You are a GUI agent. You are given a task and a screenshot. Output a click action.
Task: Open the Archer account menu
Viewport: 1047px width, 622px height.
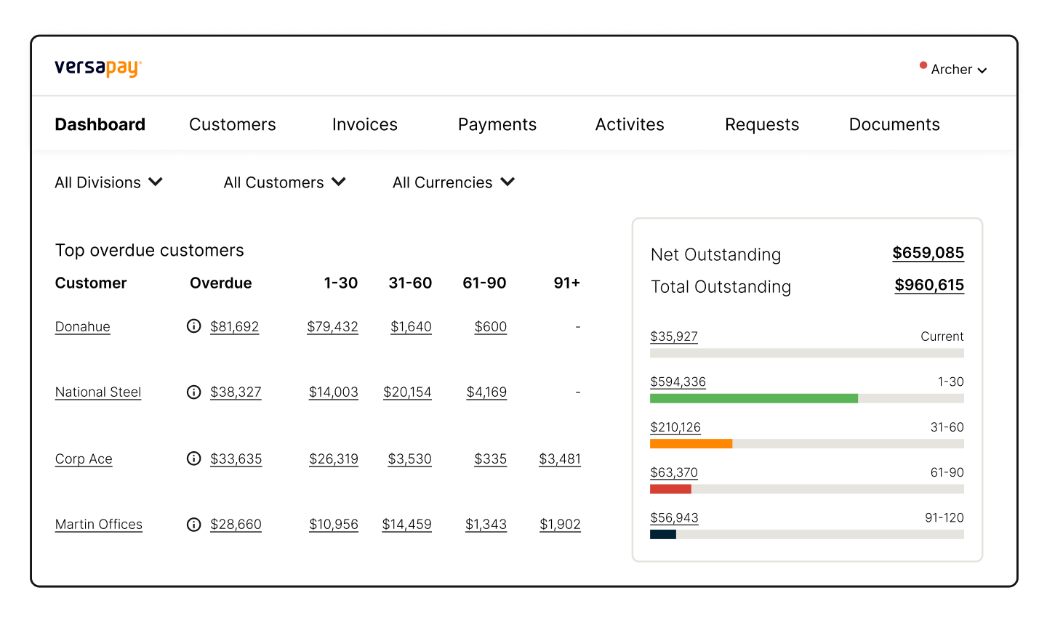tap(958, 70)
